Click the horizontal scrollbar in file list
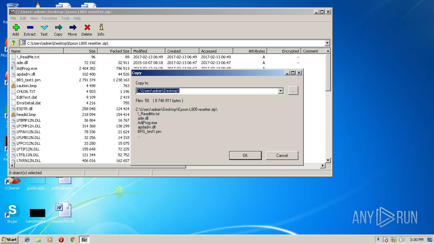 coord(101,166)
